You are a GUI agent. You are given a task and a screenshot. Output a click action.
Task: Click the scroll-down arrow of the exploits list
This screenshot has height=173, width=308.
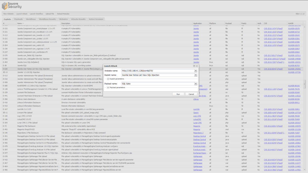point(304,170)
